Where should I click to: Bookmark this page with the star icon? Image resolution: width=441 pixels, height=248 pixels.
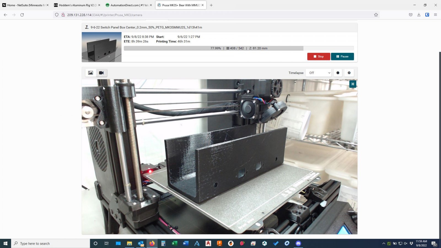(376, 15)
